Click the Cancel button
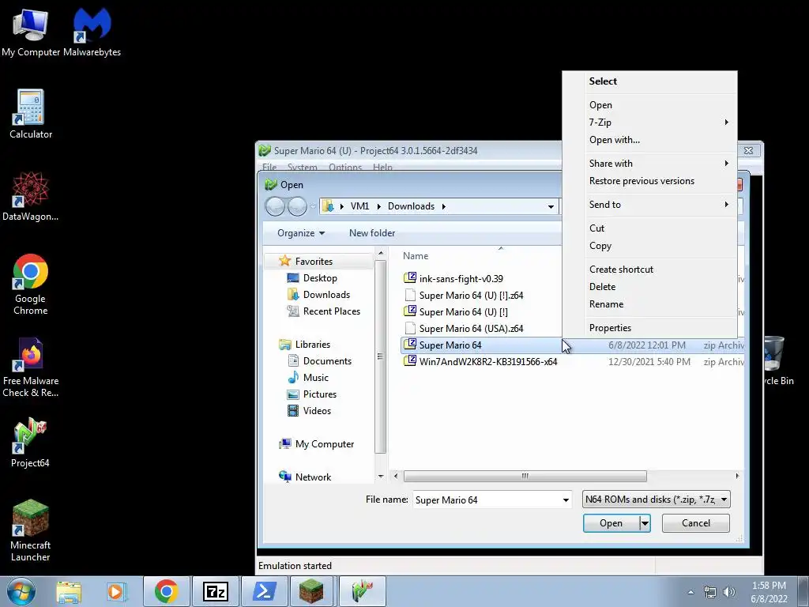The width and height of the screenshot is (809, 607). coord(695,523)
